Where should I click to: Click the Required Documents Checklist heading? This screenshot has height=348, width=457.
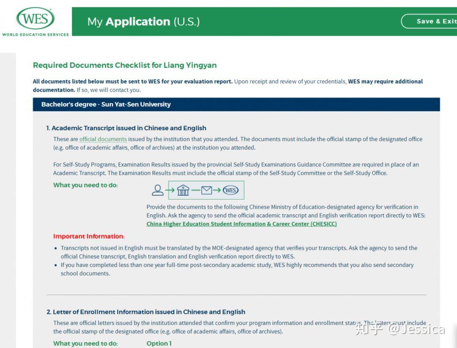point(125,65)
